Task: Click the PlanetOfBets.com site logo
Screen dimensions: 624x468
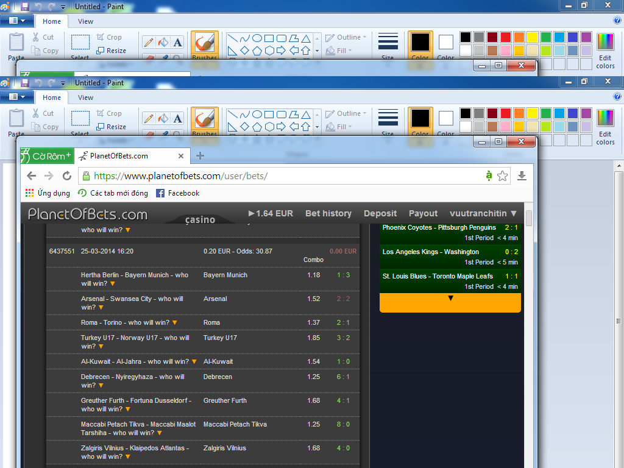Action: point(88,214)
